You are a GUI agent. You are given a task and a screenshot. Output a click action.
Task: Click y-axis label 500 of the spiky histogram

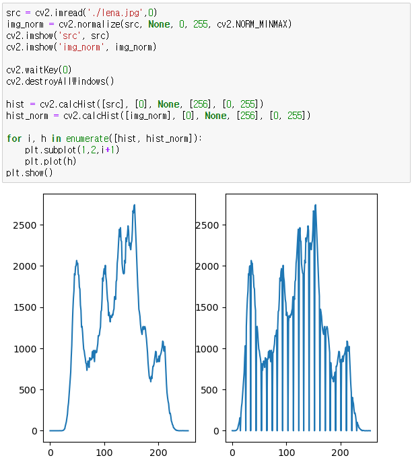tap(209, 390)
